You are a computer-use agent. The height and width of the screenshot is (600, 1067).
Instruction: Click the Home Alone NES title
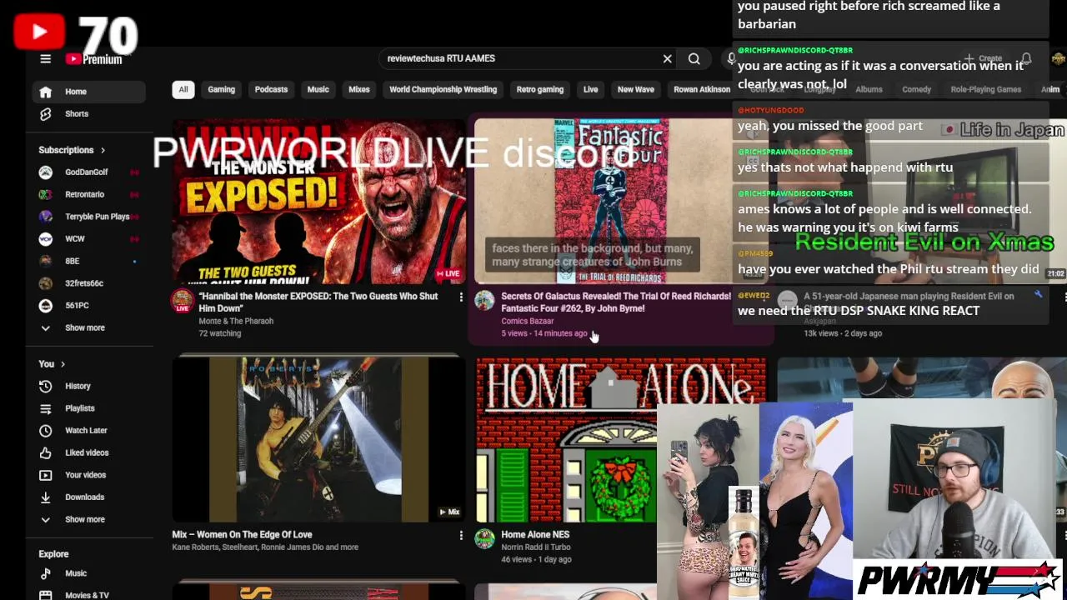click(x=535, y=534)
